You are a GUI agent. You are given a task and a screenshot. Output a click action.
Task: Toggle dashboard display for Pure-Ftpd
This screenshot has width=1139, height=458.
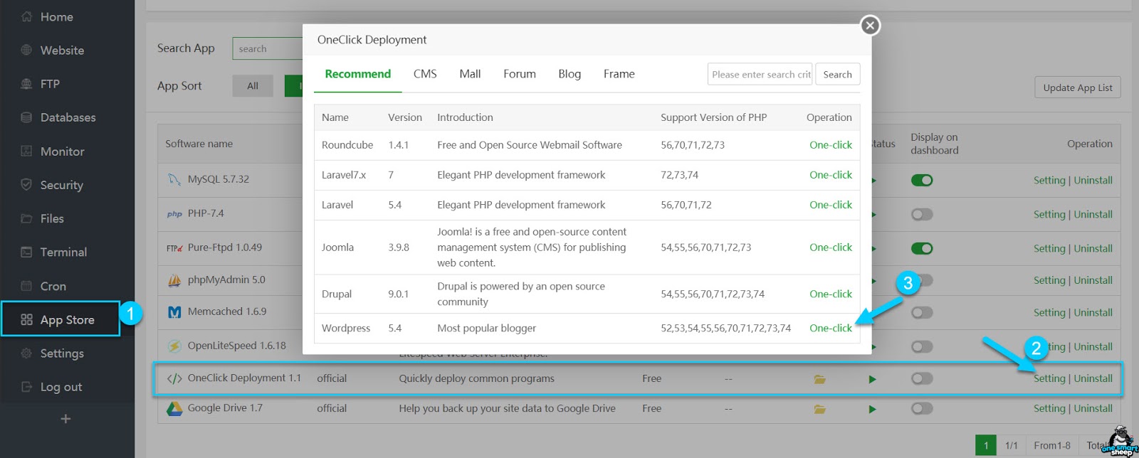coord(922,248)
